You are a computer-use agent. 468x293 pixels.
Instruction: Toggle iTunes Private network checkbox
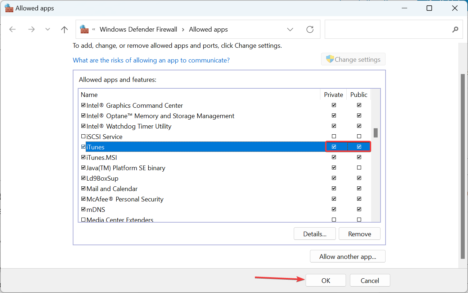tap(334, 147)
